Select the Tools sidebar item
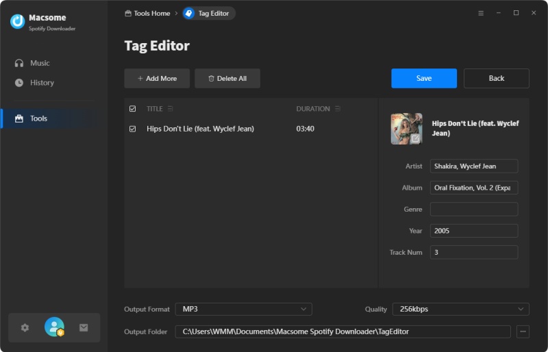 pos(53,118)
